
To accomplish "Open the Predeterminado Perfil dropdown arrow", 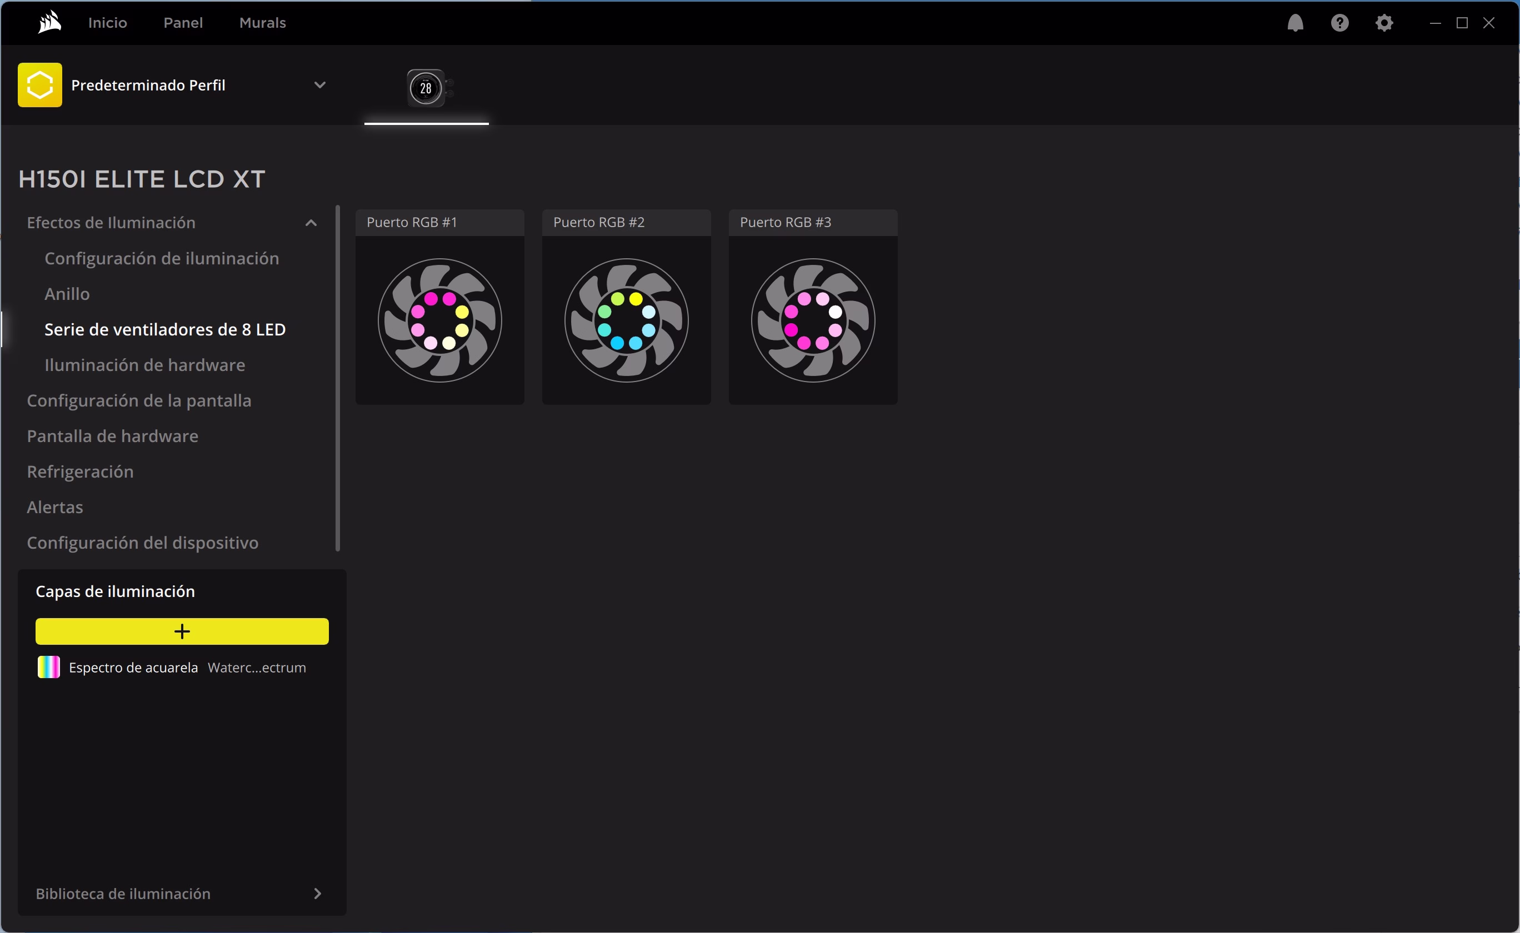I will point(319,85).
